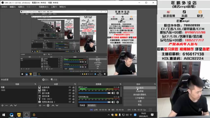Click 退出 to exit OBS

pos(140,105)
